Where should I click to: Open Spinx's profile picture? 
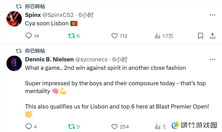click(x=14, y=19)
